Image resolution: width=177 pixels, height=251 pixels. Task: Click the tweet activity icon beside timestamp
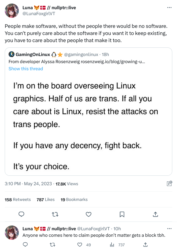(169, 183)
